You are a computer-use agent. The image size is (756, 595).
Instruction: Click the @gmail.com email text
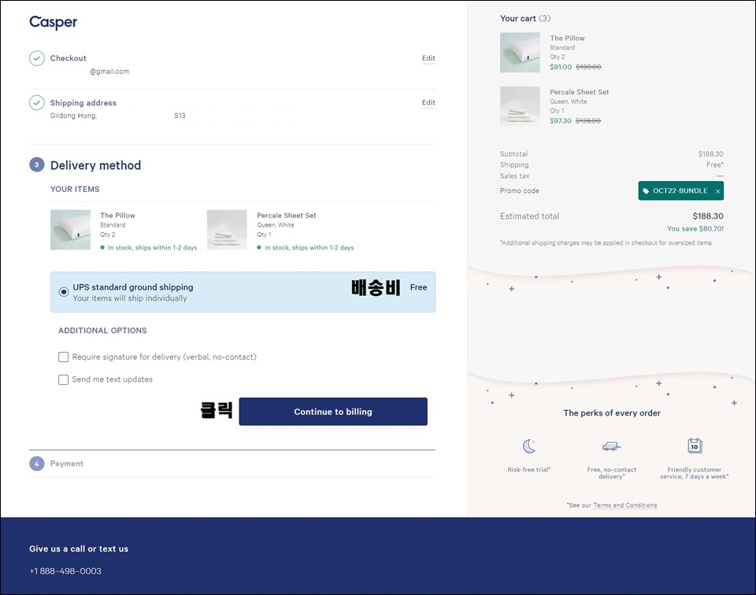point(109,72)
